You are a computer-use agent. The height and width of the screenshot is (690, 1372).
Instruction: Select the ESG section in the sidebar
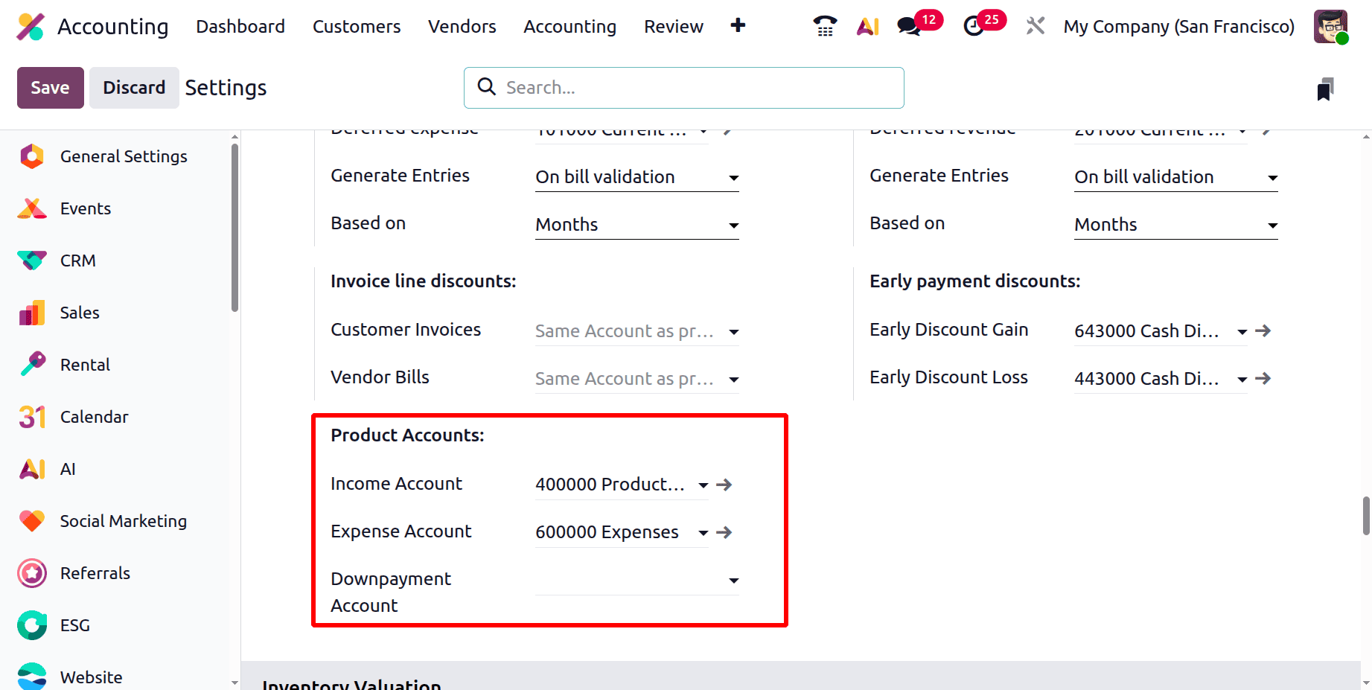[x=74, y=625]
